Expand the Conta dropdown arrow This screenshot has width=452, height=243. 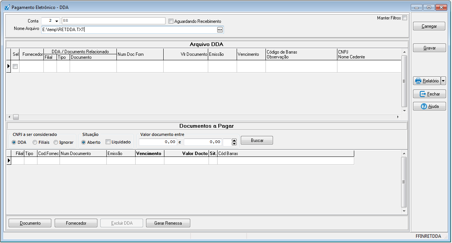(57, 21)
